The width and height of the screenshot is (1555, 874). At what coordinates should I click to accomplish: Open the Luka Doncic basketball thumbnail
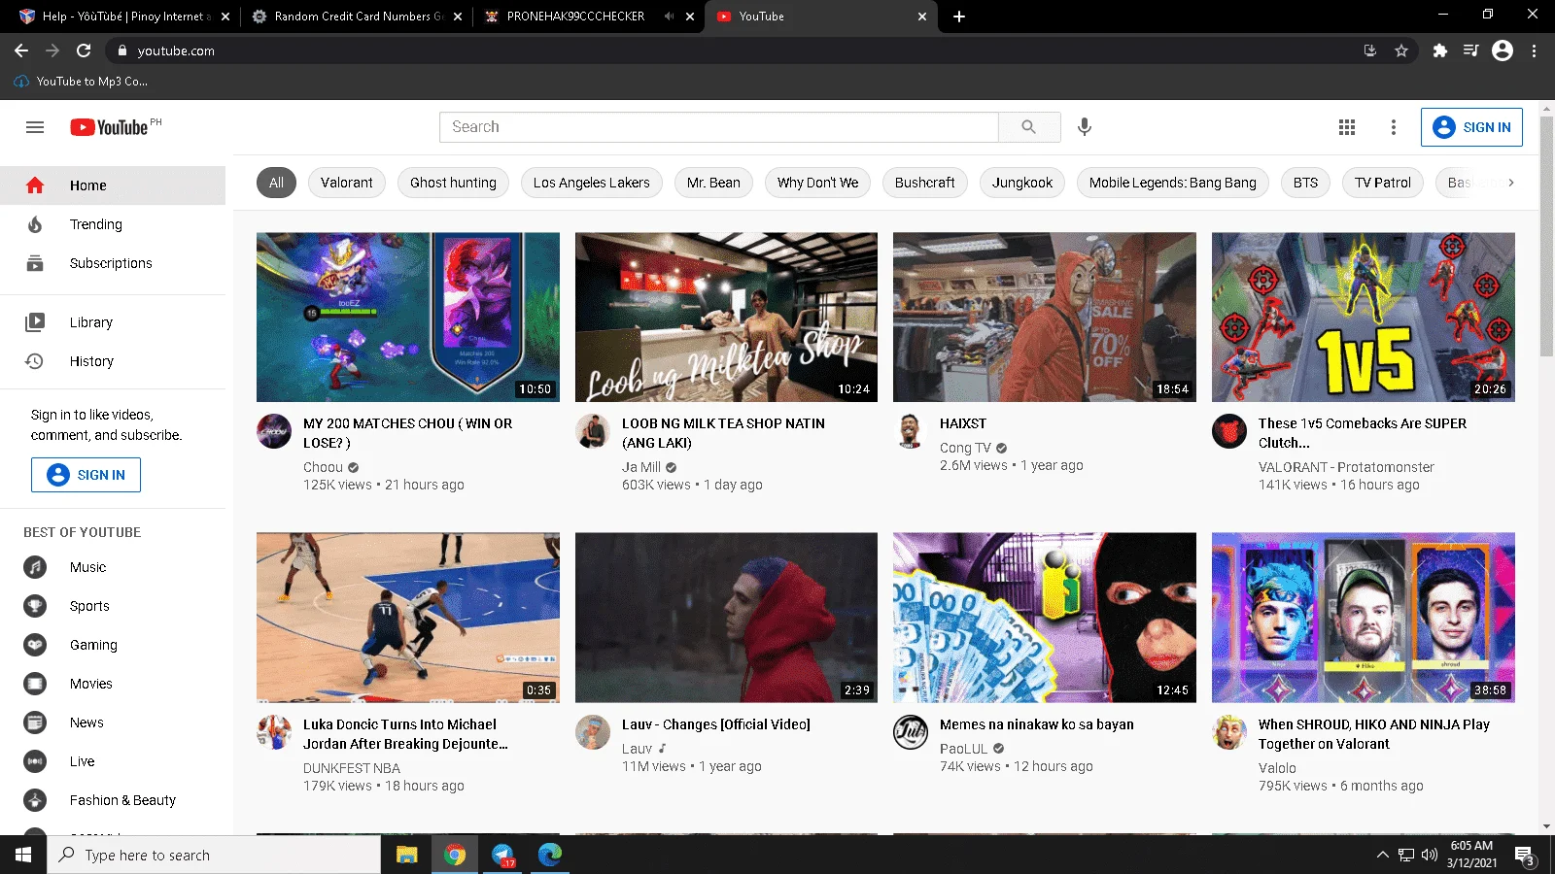click(x=408, y=618)
